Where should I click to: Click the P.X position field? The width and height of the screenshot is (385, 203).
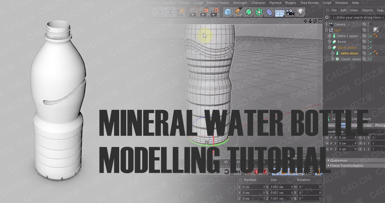tap(347, 138)
